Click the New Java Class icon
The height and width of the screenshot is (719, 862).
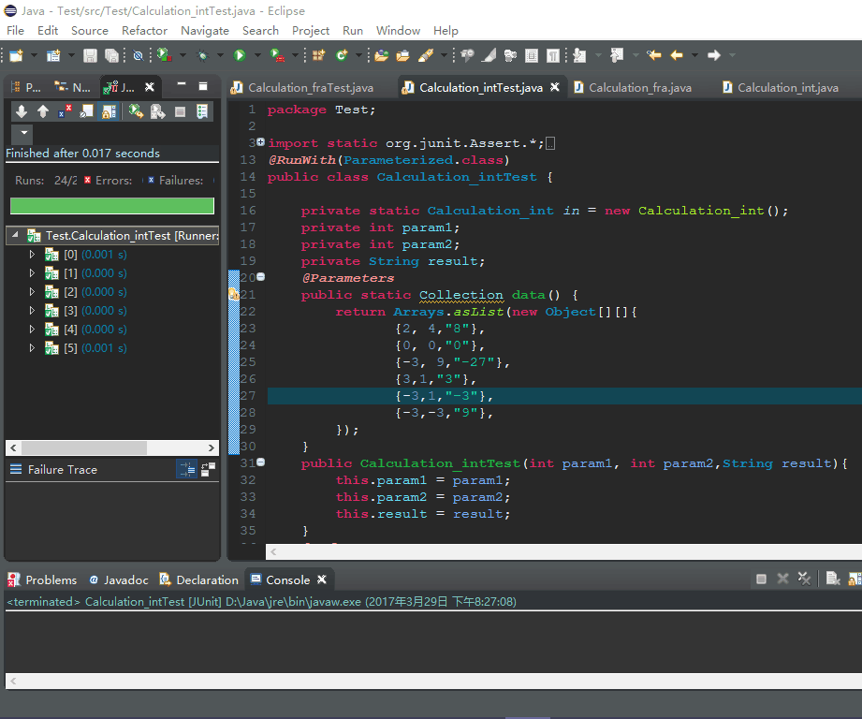point(342,55)
